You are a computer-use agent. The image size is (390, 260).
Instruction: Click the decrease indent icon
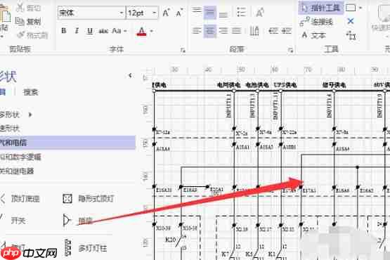coord(273,31)
